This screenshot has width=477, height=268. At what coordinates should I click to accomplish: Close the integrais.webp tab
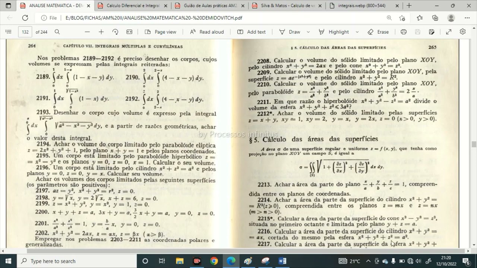pos(397,6)
